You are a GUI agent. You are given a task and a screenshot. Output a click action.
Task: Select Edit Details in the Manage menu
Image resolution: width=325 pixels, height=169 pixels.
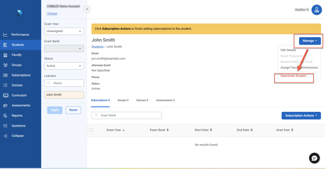(x=288, y=50)
